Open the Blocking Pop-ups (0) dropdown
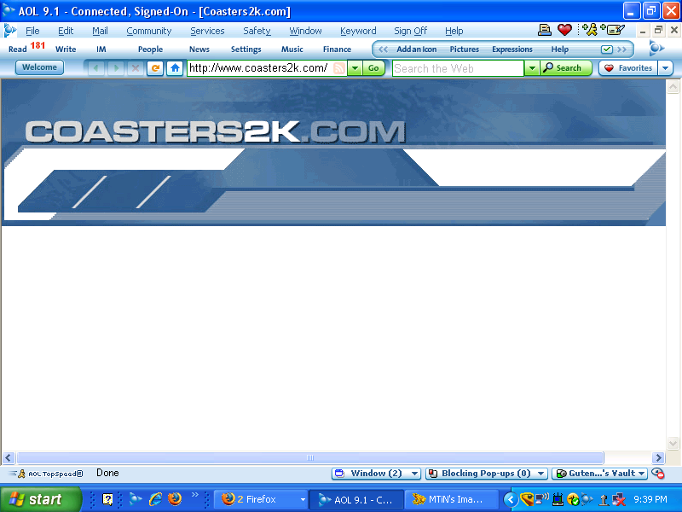Viewport: 682px width, 512px height. pyautogui.click(x=486, y=474)
